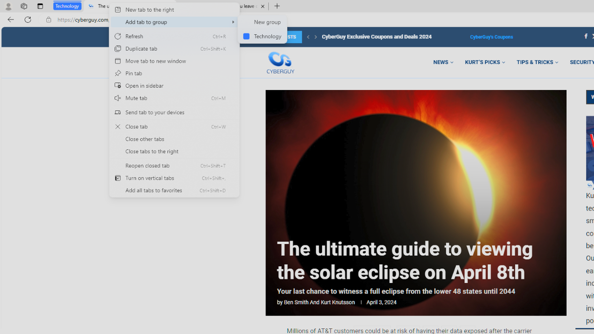Turn on vertical tabs
This screenshot has height=334, width=594.
click(x=149, y=178)
